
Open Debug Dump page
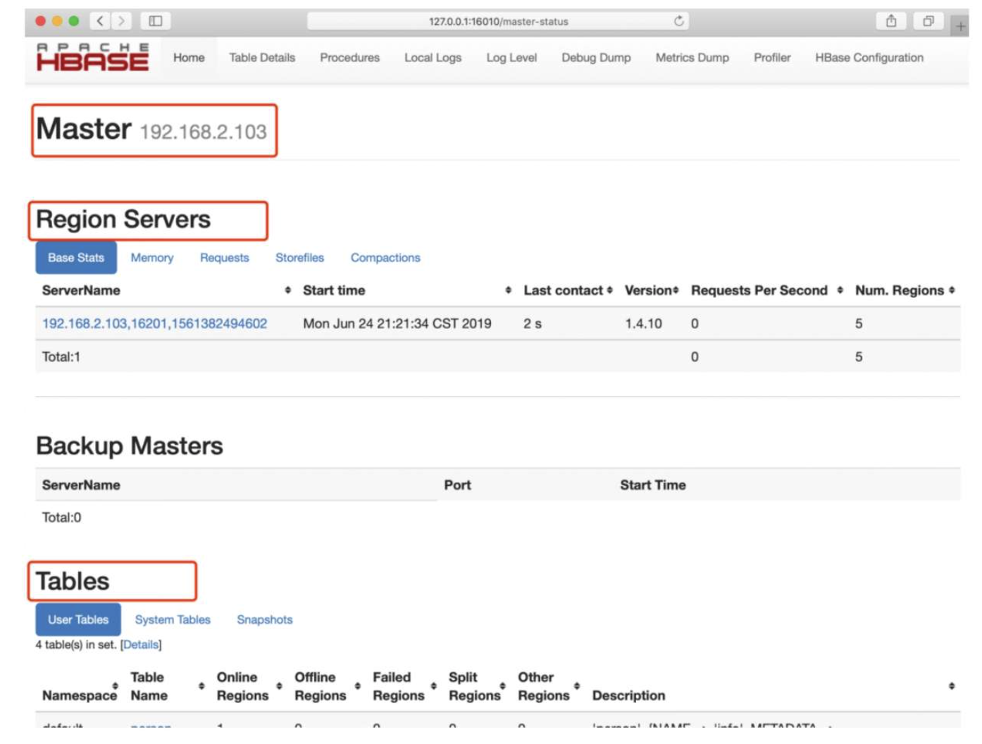click(596, 58)
